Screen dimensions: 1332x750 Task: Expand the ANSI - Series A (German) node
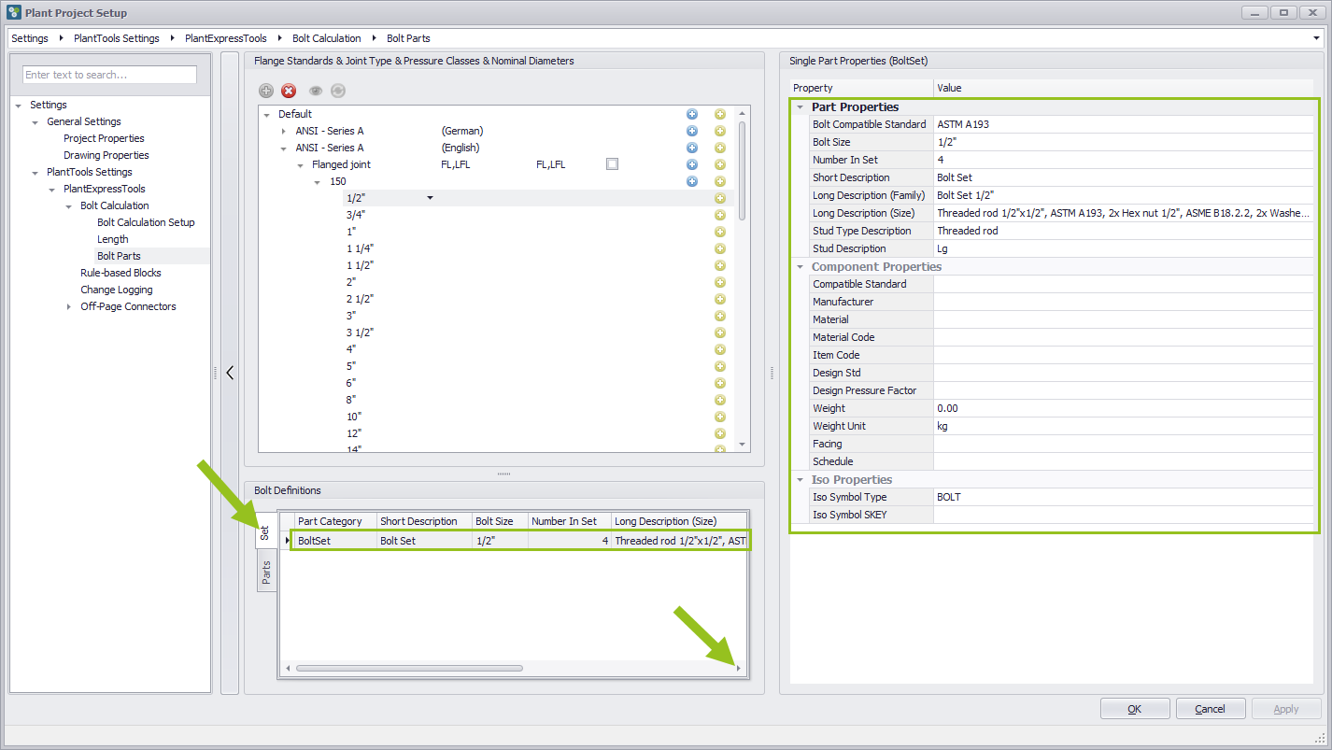tap(284, 131)
